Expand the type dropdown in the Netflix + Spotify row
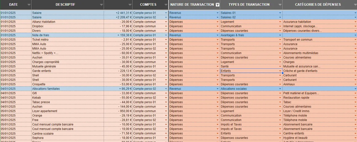The image size is (357, 142). (x=280, y=53)
